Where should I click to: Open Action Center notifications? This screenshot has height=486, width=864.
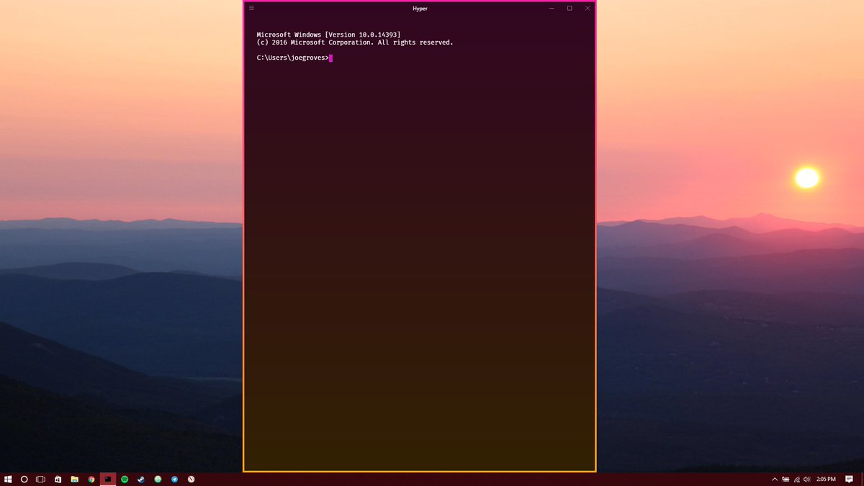[849, 479]
